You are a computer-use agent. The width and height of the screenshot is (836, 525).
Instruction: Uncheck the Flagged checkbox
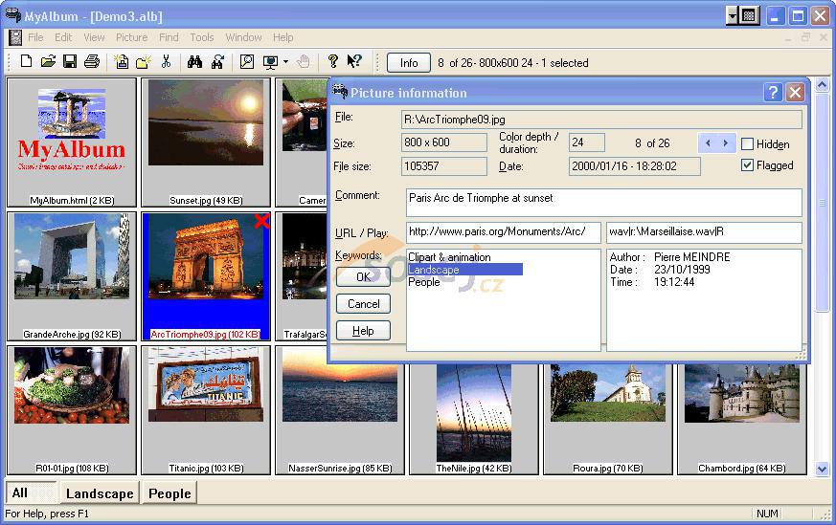click(748, 165)
